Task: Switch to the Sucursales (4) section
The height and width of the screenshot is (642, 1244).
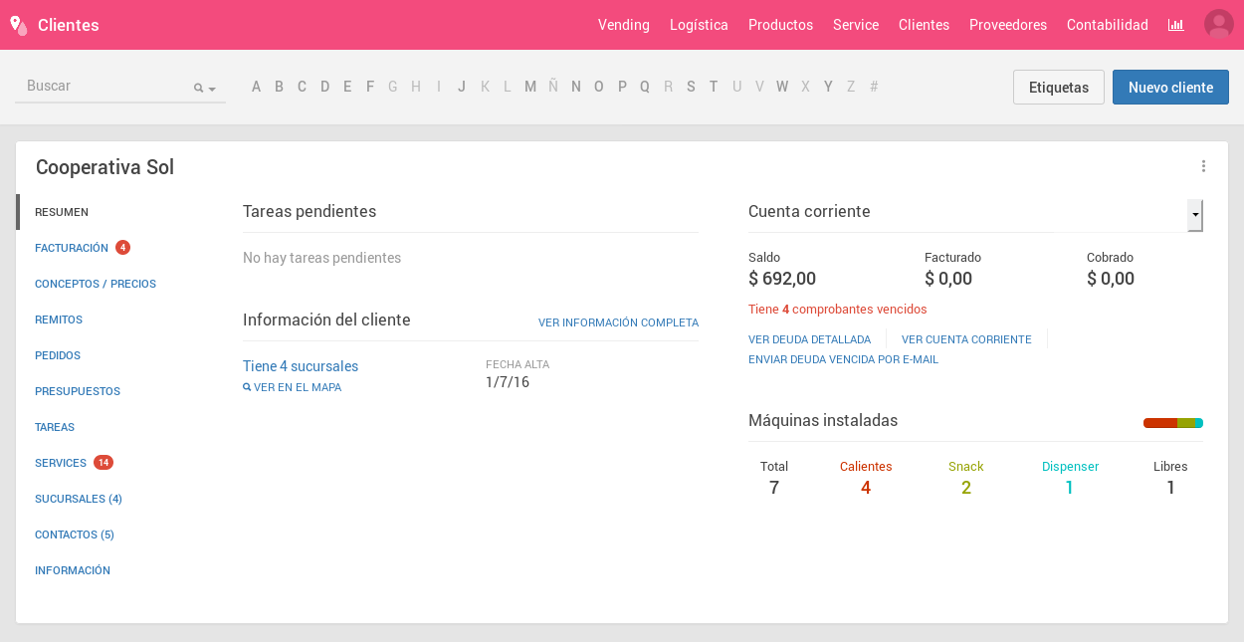Action: [x=79, y=499]
